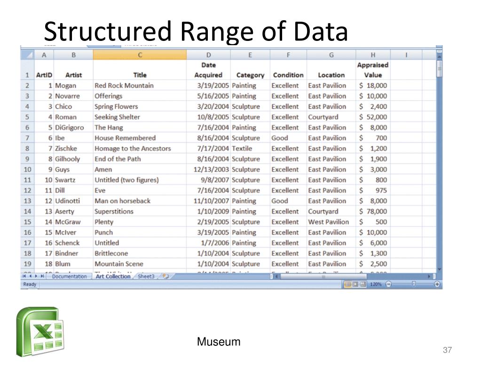Click the 'Location' header cell
Viewport: 481px width, 367px height.
pos(331,70)
